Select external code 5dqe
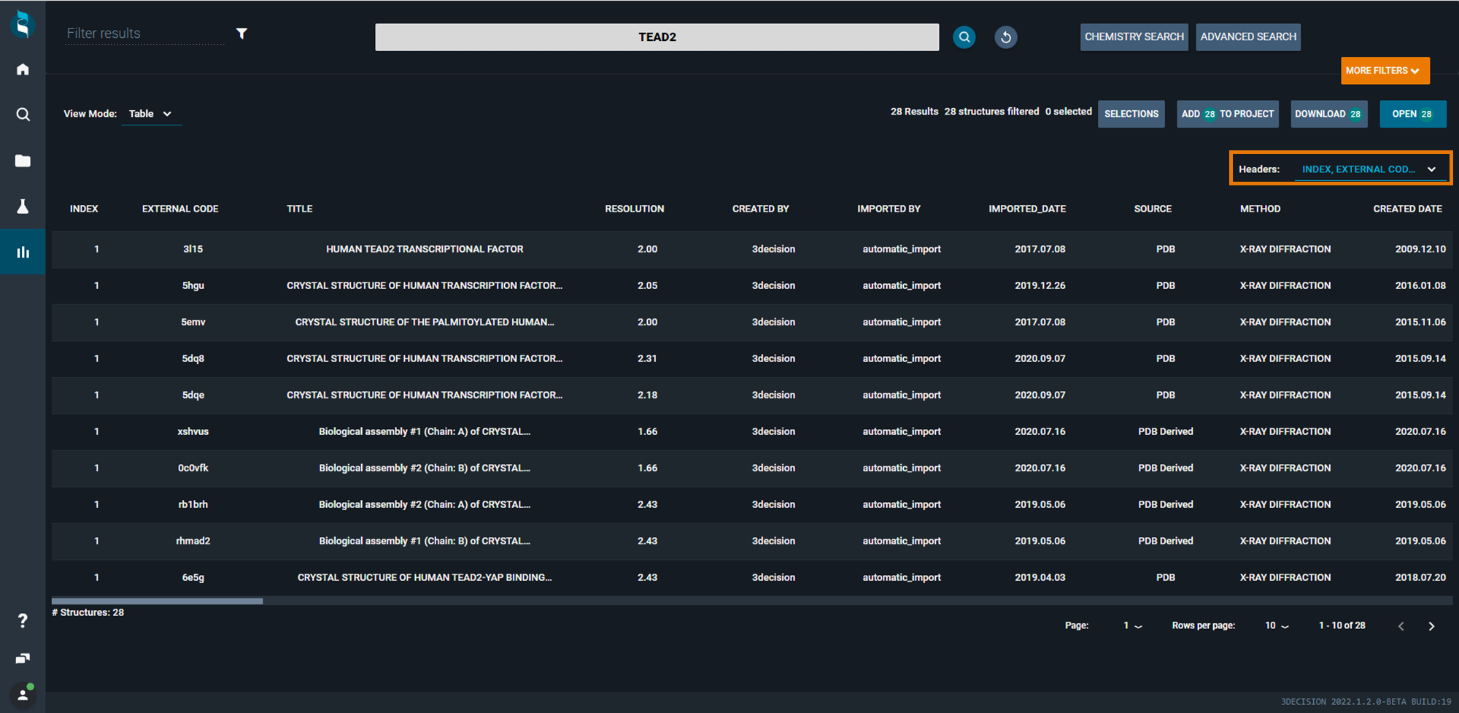The height and width of the screenshot is (713, 1459). tap(193, 396)
